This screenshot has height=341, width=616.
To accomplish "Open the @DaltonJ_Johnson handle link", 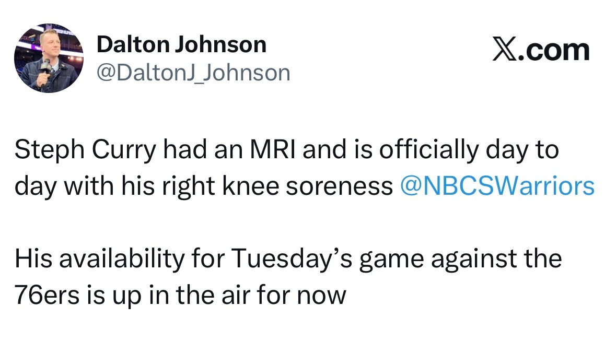I will (x=193, y=73).
